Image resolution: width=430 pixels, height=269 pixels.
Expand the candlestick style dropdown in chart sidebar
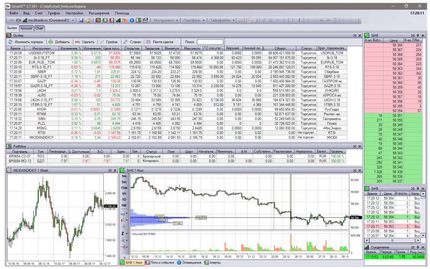(127, 220)
